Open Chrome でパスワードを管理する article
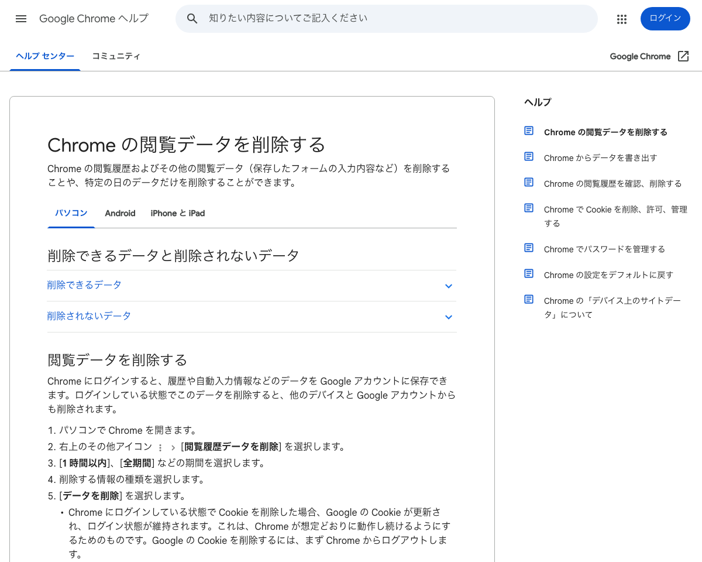This screenshot has width=702, height=562. [604, 249]
